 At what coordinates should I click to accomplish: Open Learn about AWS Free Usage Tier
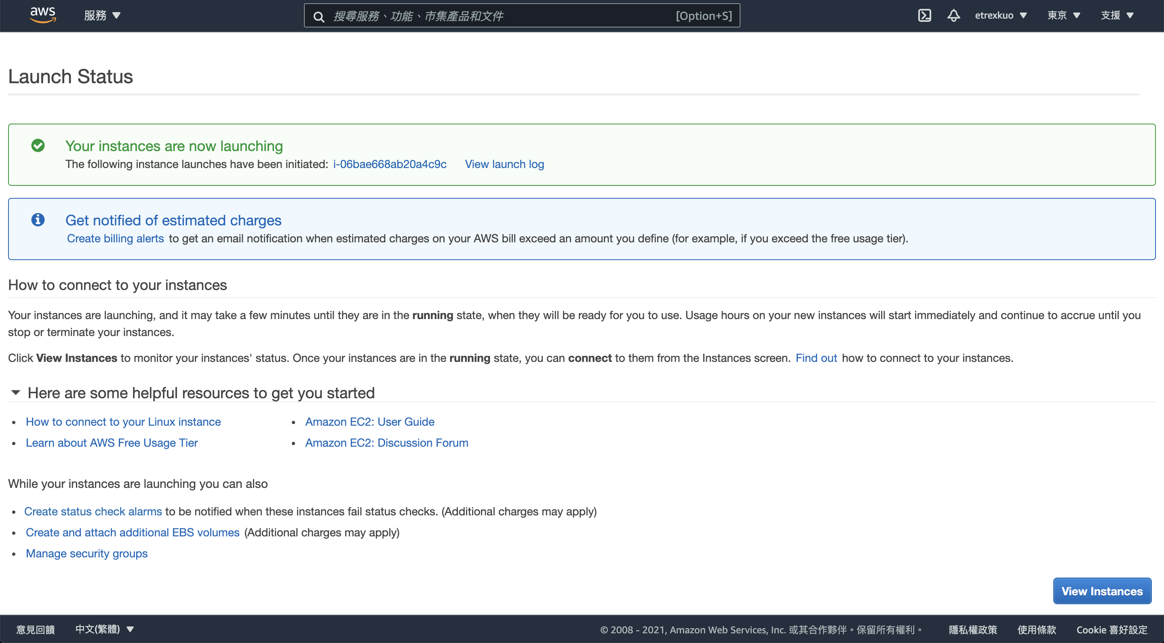(112, 443)
